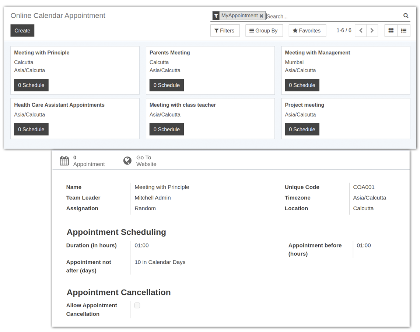The width and height of the screenshot is (420, 332).
Task: Go to previous page of records
Action: (361, 31)
